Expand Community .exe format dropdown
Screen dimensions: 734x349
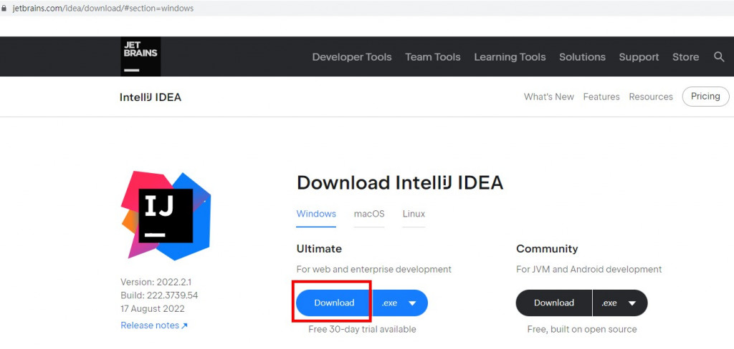point(620,303)
